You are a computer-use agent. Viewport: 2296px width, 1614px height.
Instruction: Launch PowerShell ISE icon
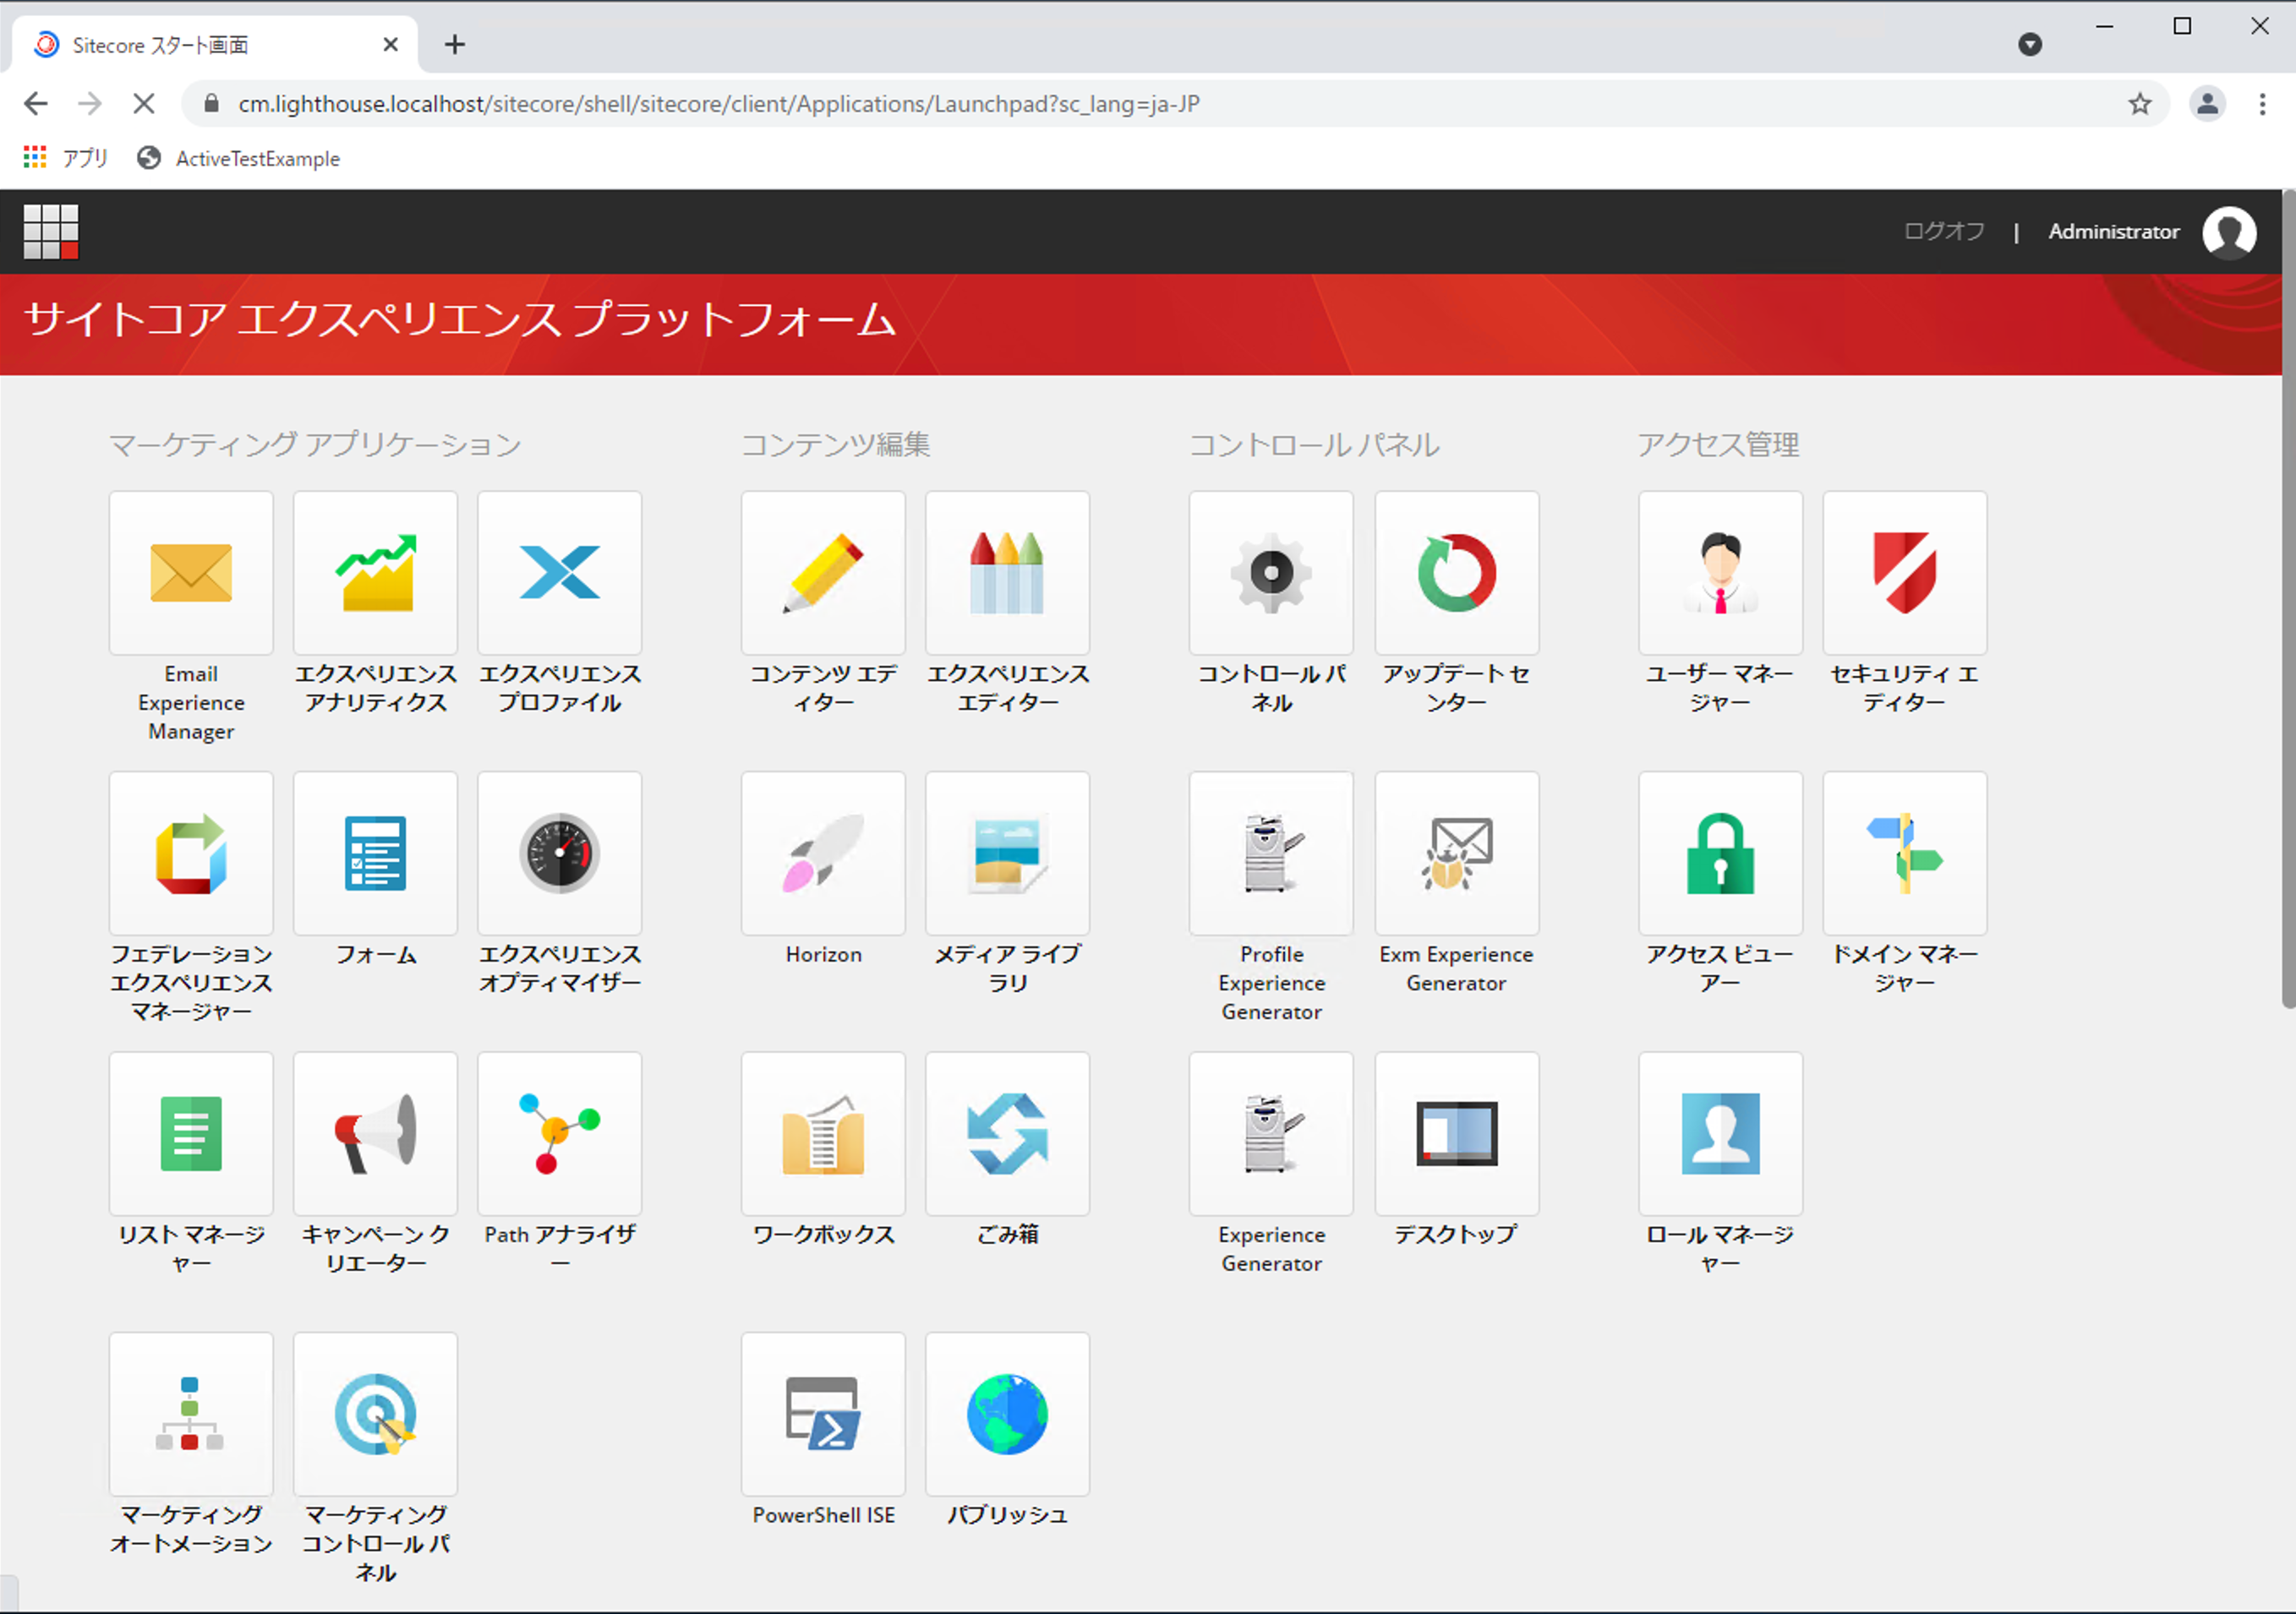coord(823,1414)
